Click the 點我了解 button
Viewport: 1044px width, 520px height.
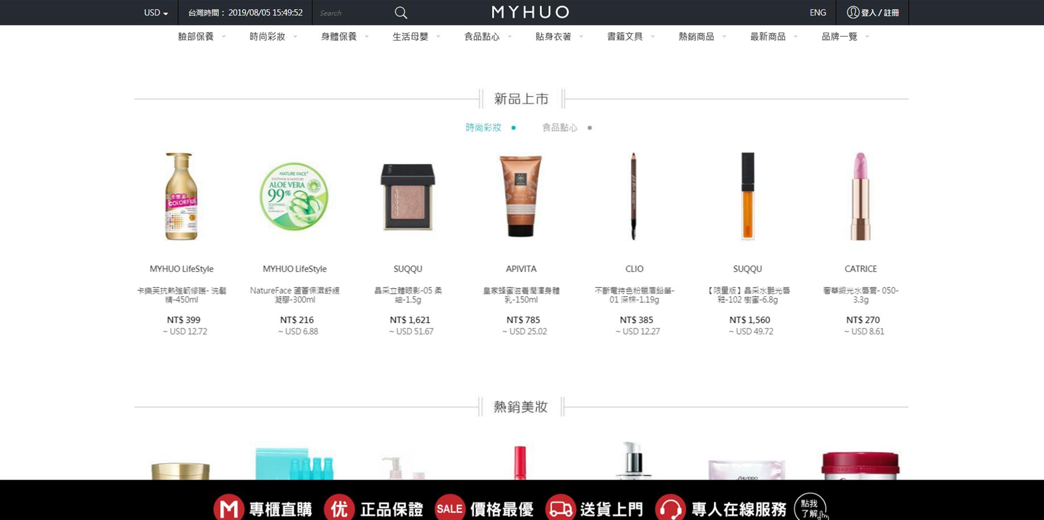[x=810, y=507]
